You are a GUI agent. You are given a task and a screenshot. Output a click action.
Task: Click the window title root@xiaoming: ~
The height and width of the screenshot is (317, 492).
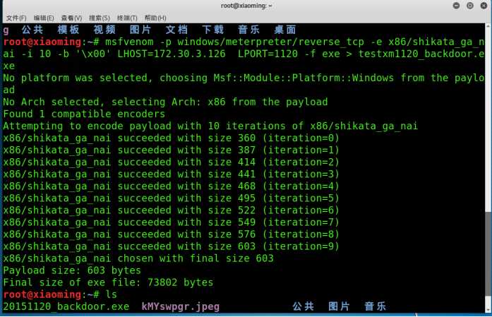[x=246, y=6]
